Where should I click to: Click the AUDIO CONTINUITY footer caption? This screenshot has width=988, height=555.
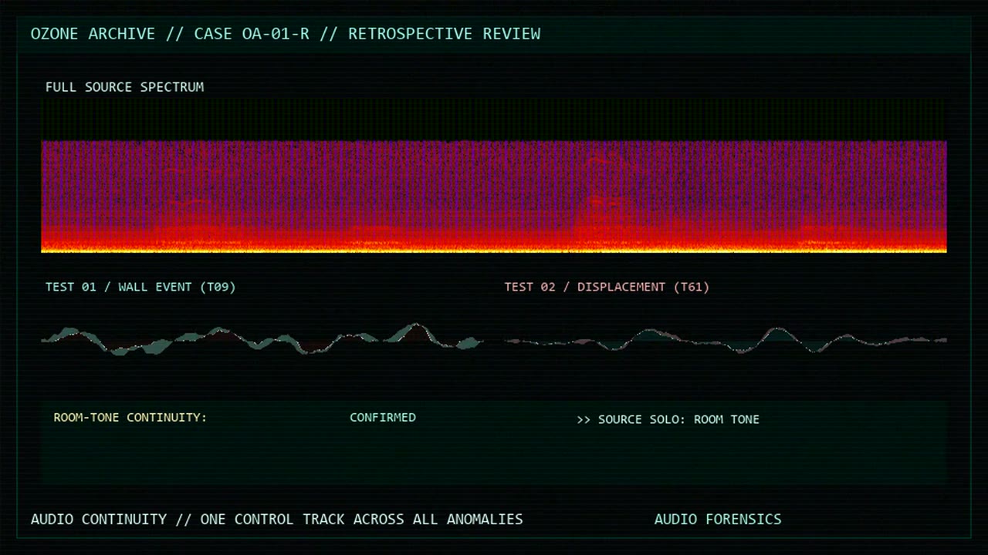(99, 520)
